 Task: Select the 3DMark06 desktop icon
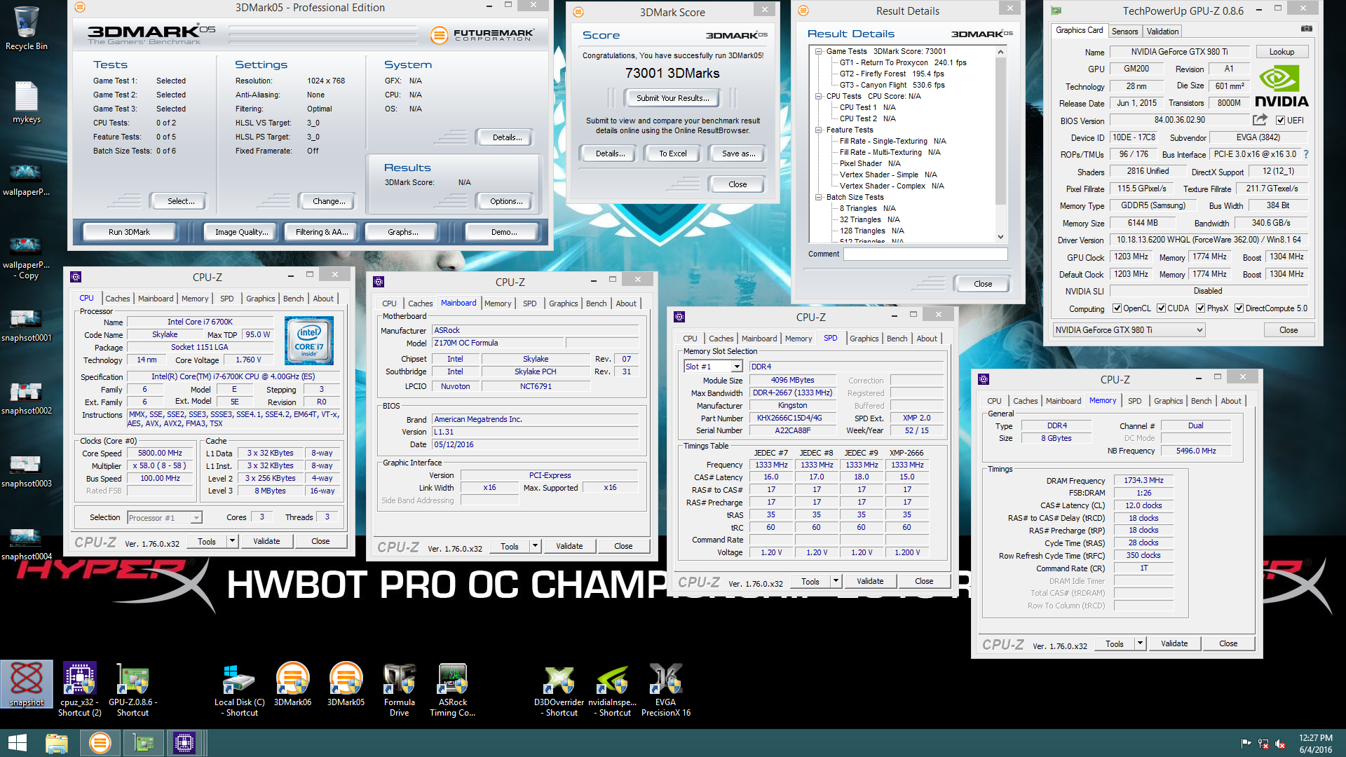(292, 684)
